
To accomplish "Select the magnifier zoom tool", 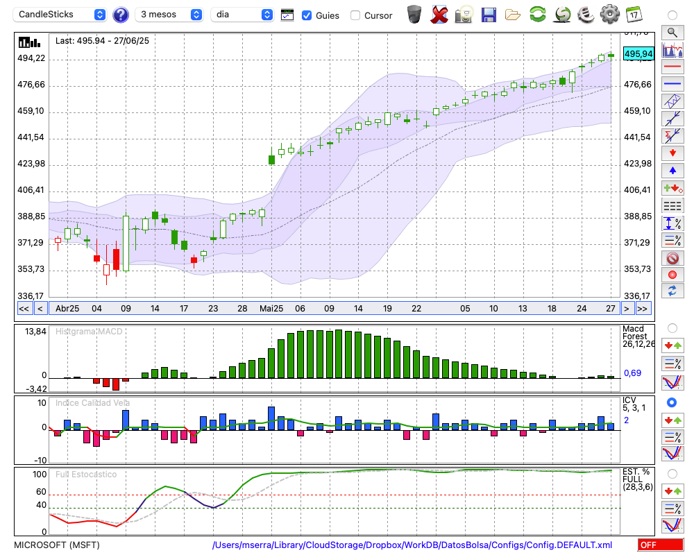I will [672, 33].
